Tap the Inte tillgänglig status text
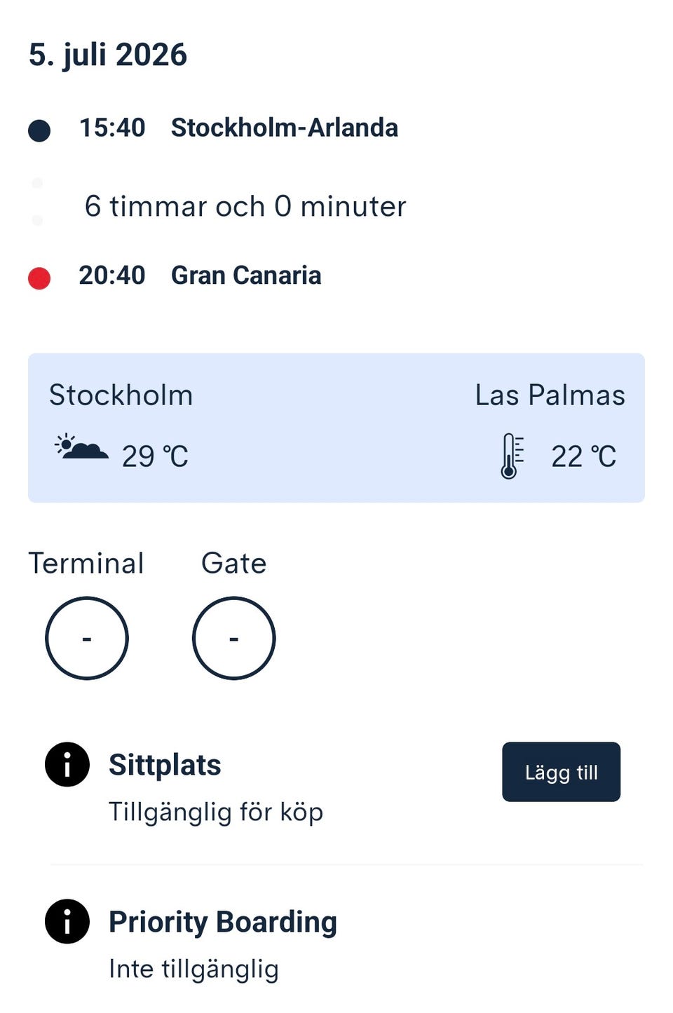 pos(193,969)
